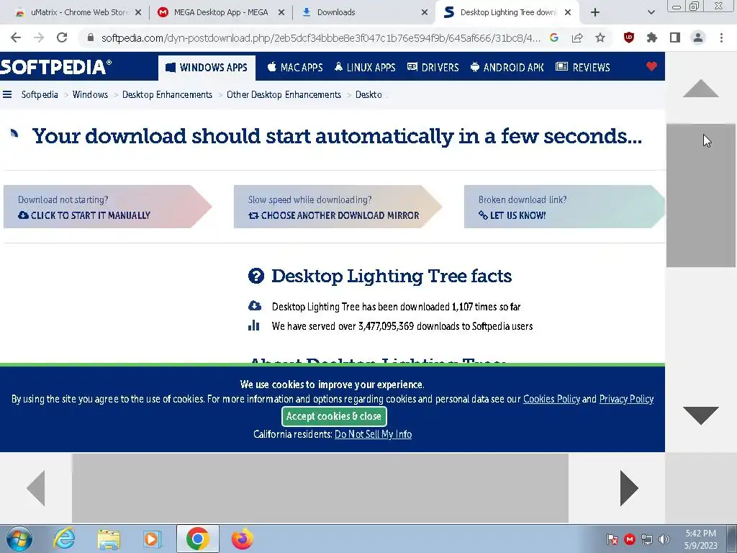Open Windows Explorer folder in taskbar
This screenshot has width=737, height=553.
[x=109, y=539]
